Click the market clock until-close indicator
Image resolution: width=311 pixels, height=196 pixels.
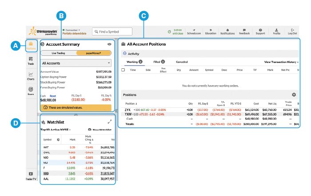tap(175, 31)
